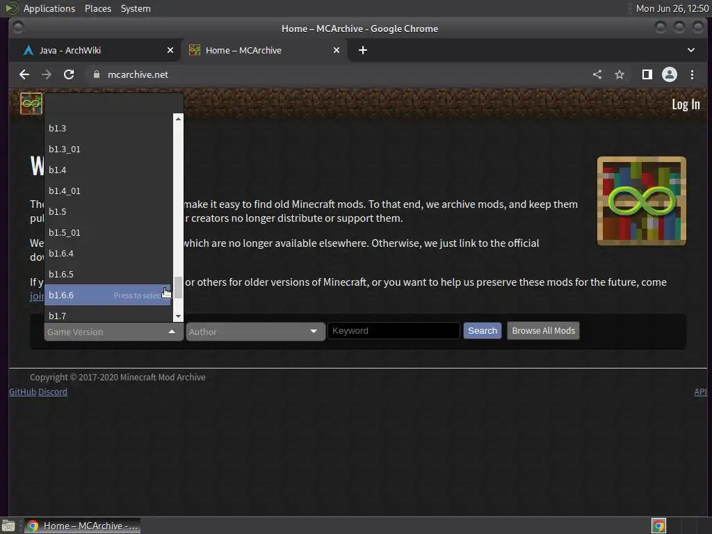Close the Java - ArchWiki tab

pos(170,50)
